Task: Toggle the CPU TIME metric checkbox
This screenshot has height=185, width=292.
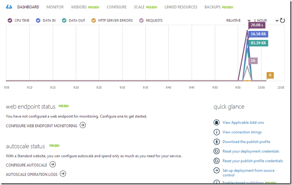Action: click(10, 20)
